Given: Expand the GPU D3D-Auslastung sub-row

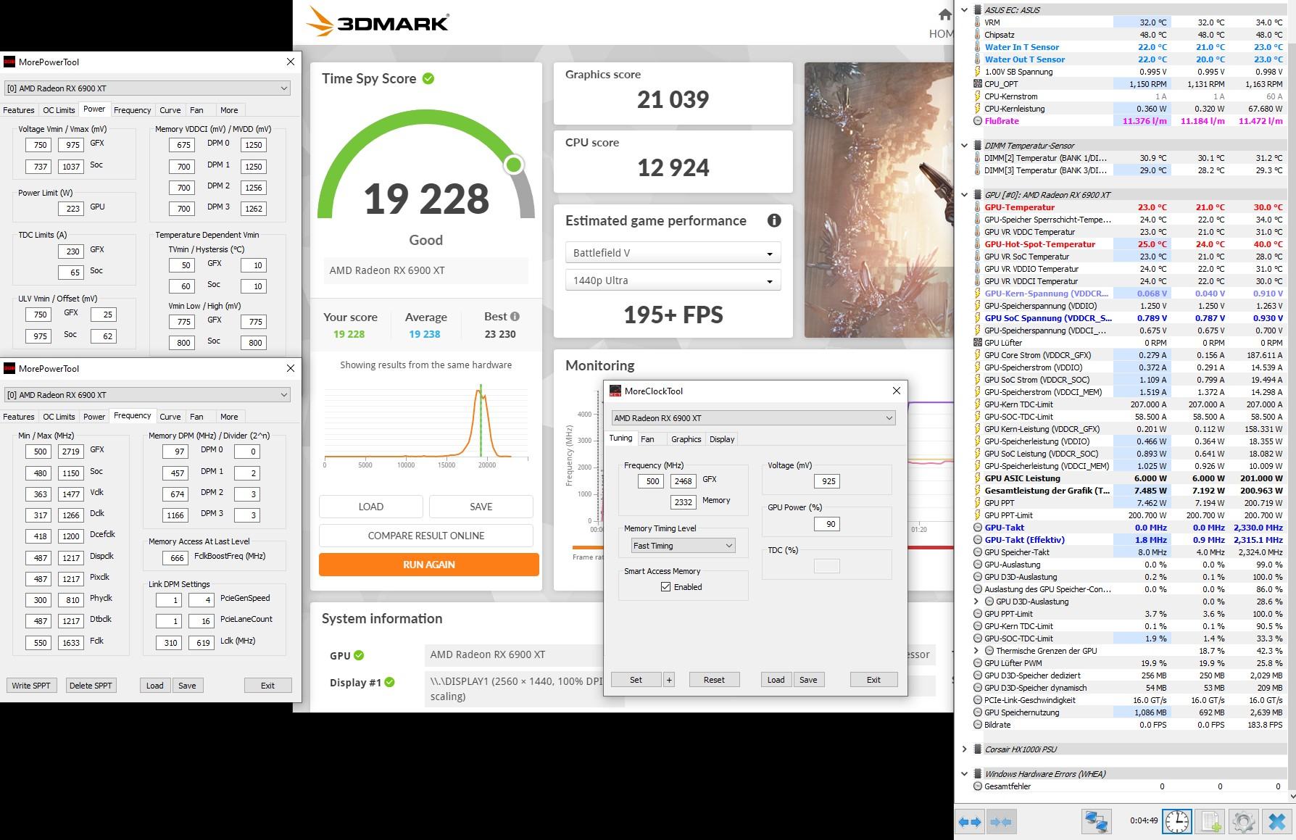Looking at the screenshot, I should pyautogui.click(x=976, y=602).
